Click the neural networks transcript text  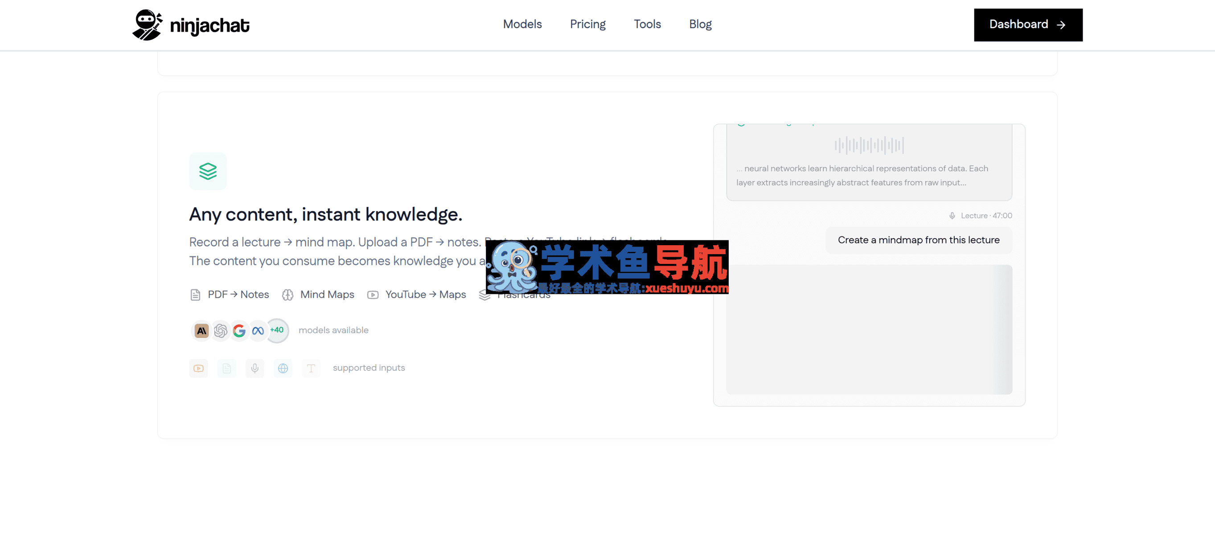pos(862,176)
